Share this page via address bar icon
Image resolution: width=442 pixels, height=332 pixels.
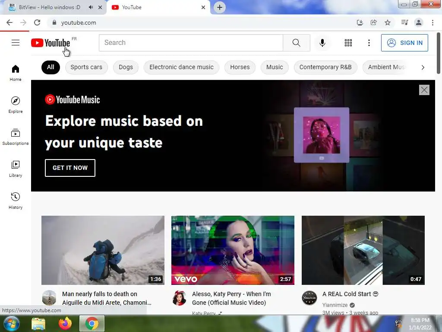click(374, 22)
